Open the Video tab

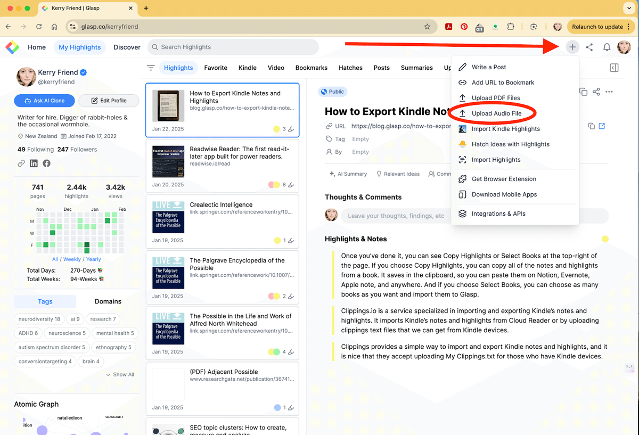tap(276, 68)
